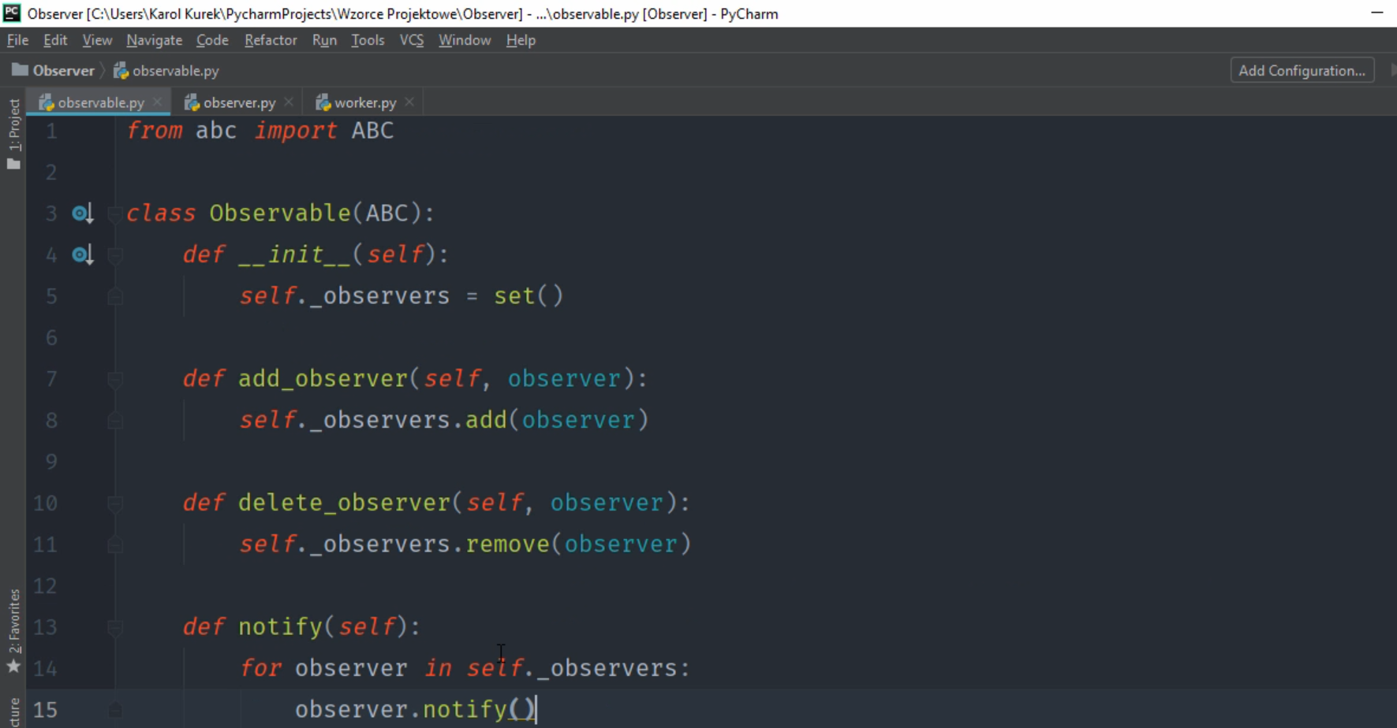Image resolution: width=1397 pixels, height=728 pixels.
Task: Open the Structure tool window in sidebar
Action: click(x=13, y=711)
